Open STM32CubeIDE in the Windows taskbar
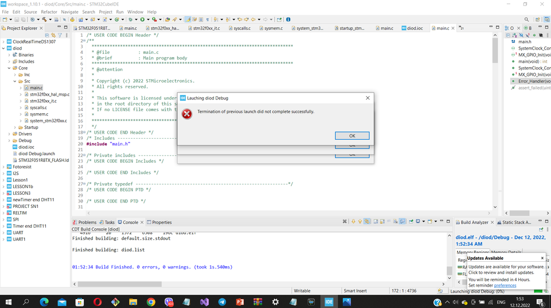 coord(329,302)
